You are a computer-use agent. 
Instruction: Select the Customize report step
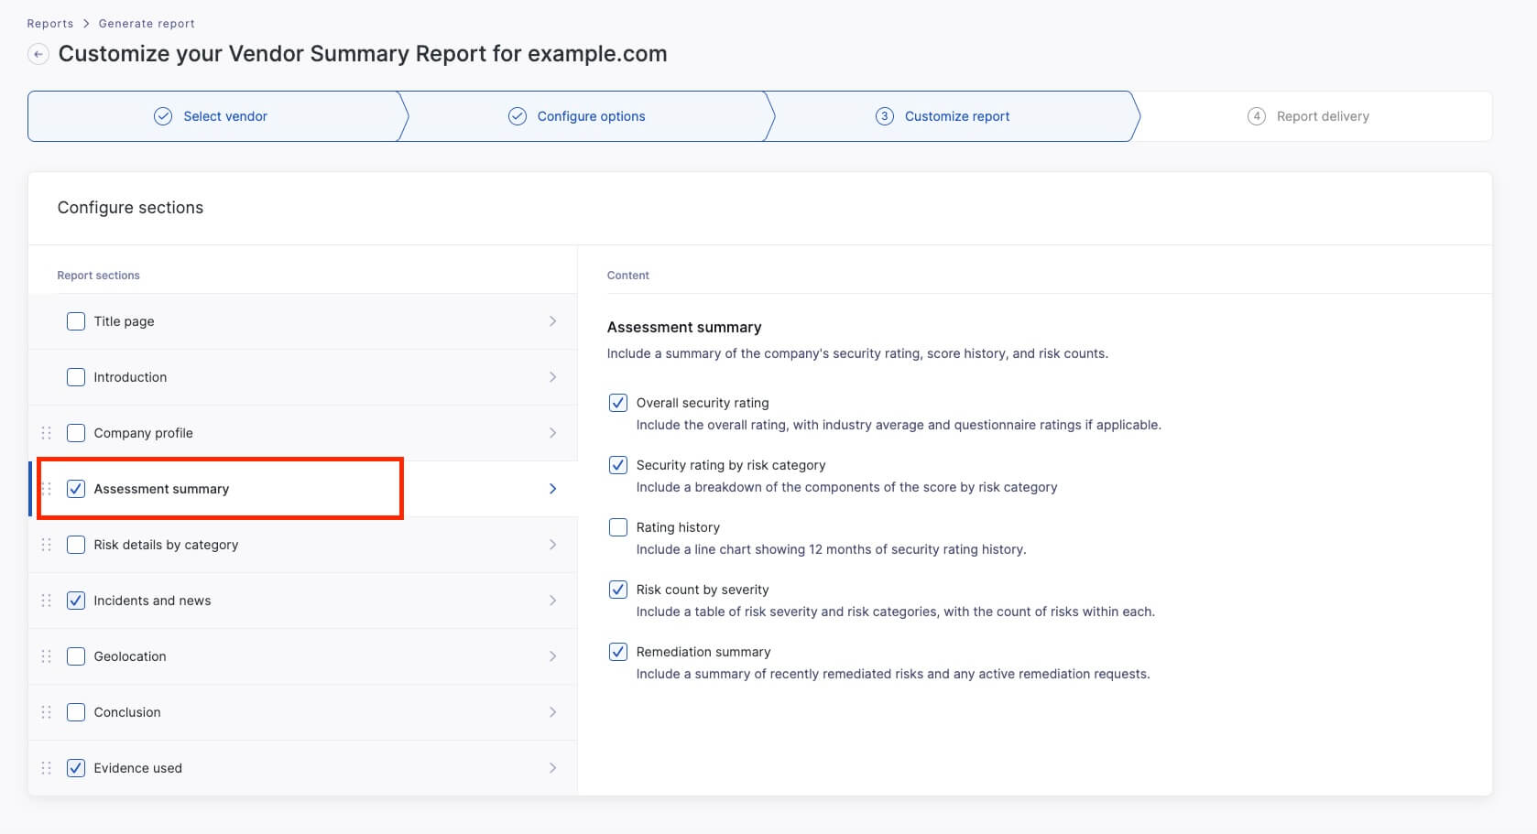point(953,116)
